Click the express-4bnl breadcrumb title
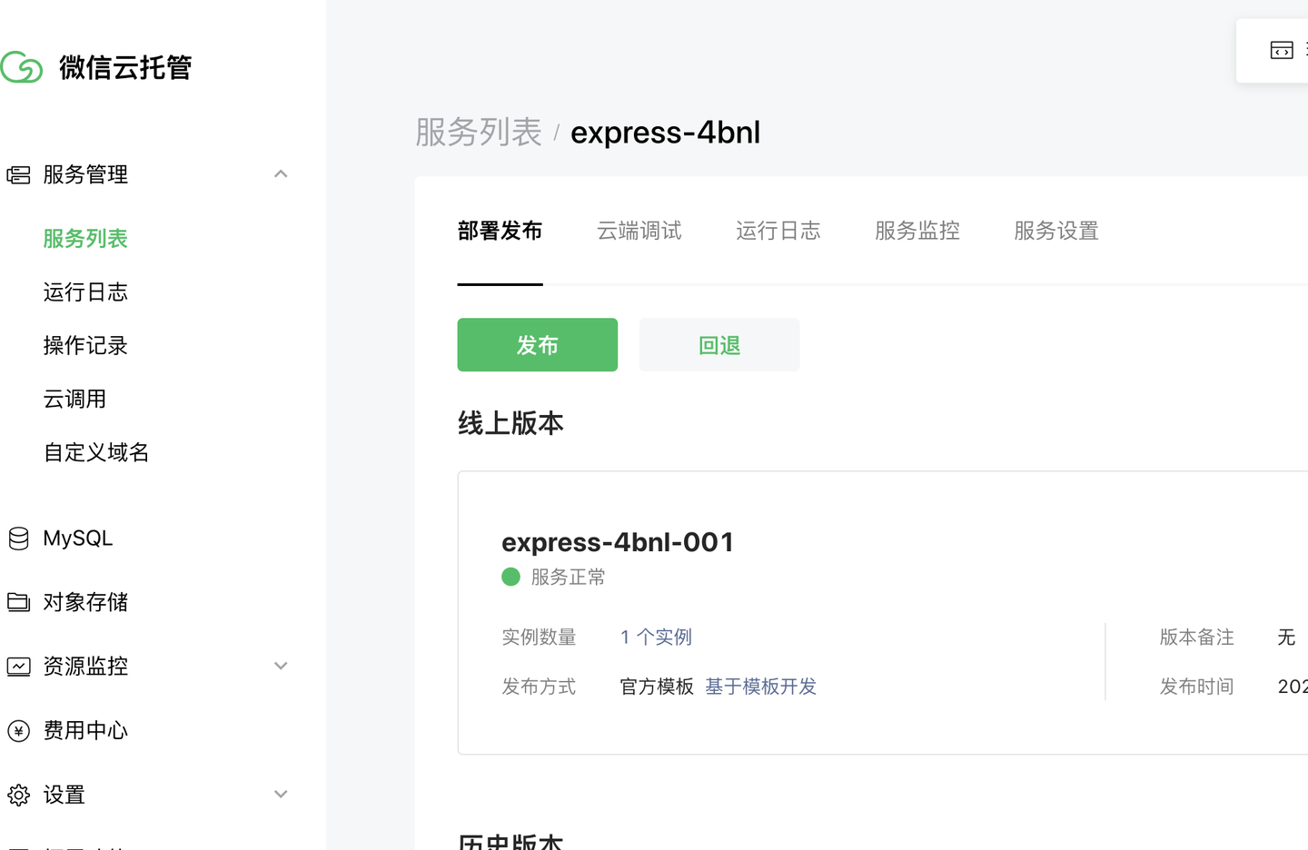The image size is (1308, 850). (666, 133)
